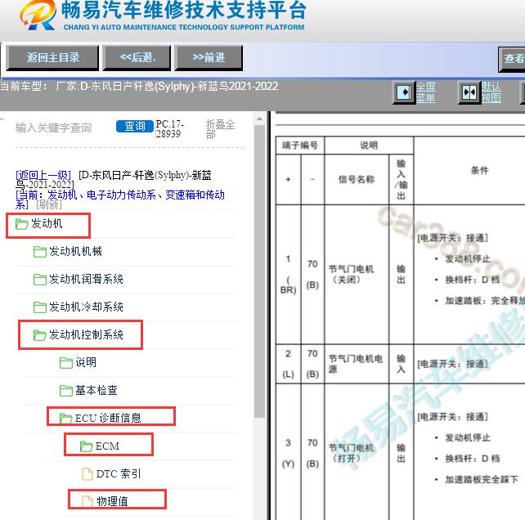Open the 默认视图 link
Screen dimensions: 525x520
click(x=491, y=92)
